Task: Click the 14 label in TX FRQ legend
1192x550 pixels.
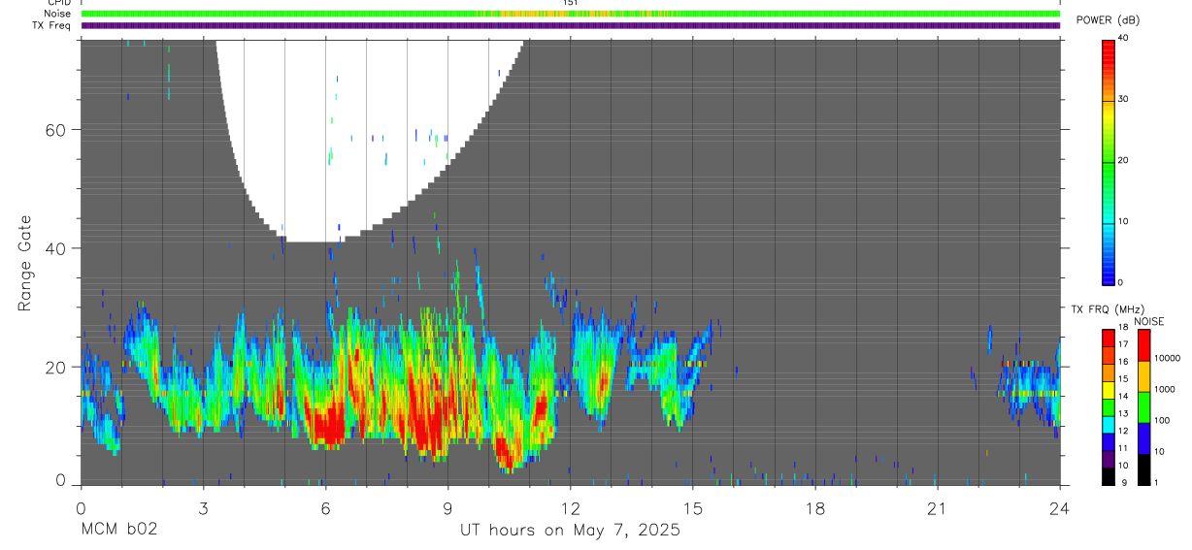Action: [x=1122, y=396]
